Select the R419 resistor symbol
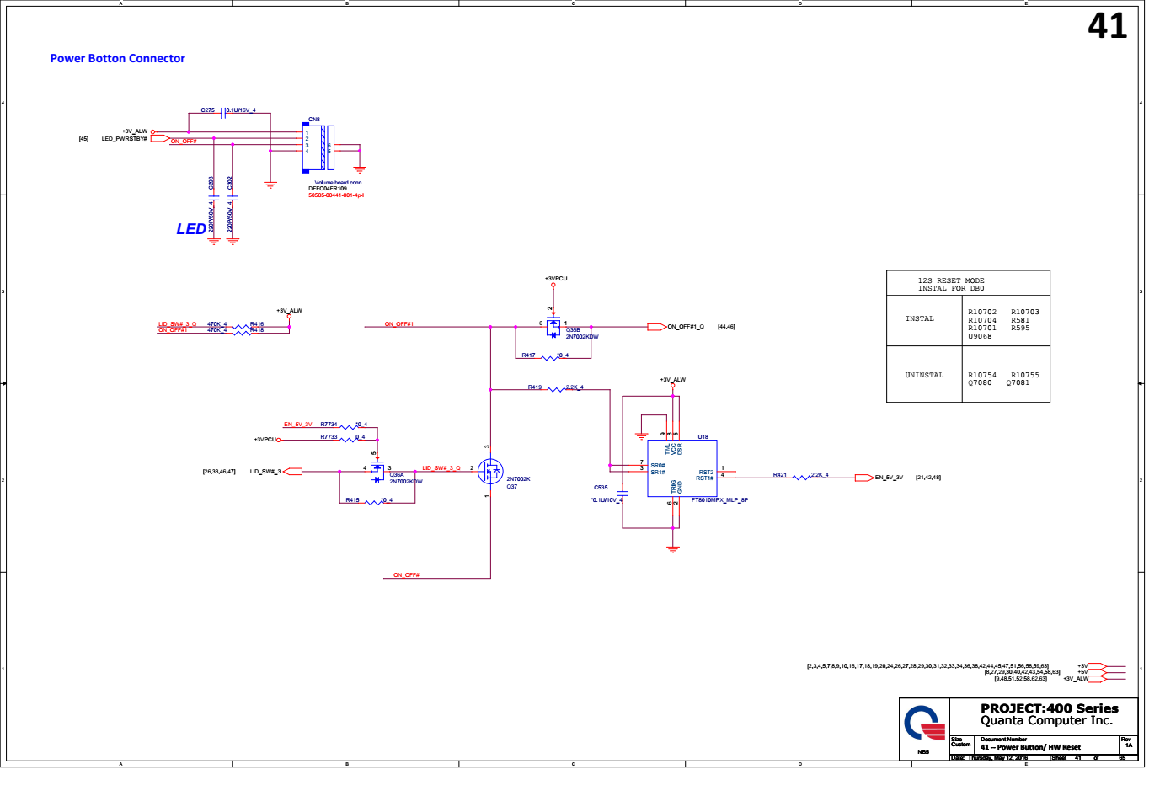 pos(556,390)
